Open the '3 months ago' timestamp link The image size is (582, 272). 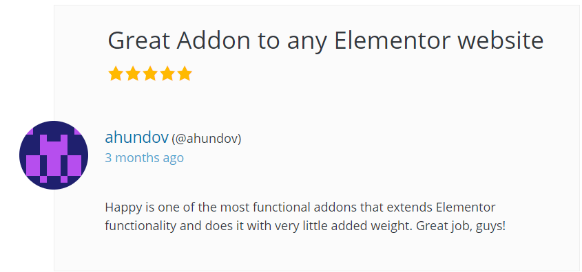[145, 158]
